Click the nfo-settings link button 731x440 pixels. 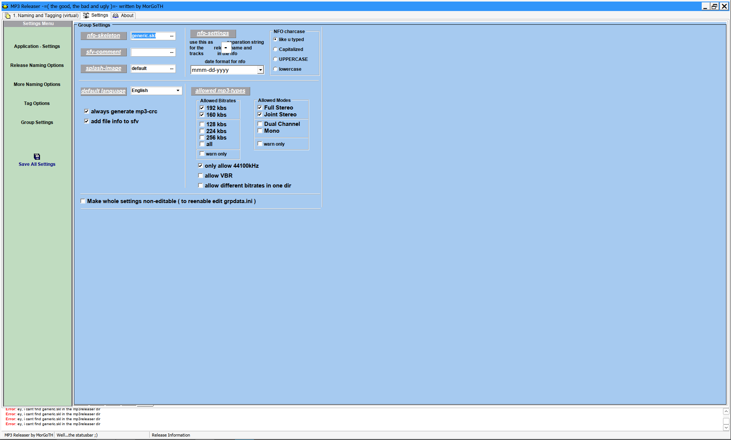(x=213, y=33)
